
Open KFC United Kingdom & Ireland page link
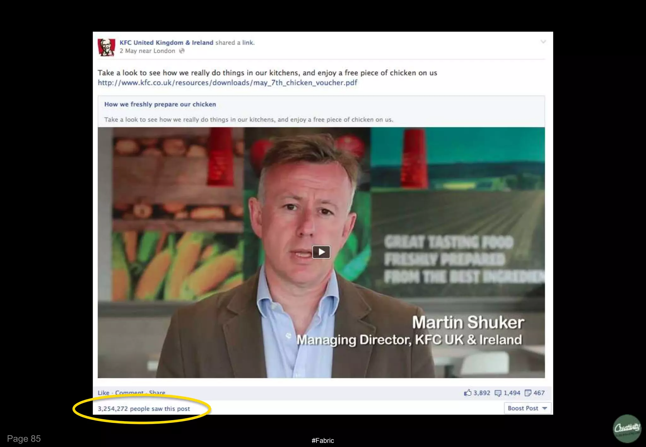click(166, 43)
